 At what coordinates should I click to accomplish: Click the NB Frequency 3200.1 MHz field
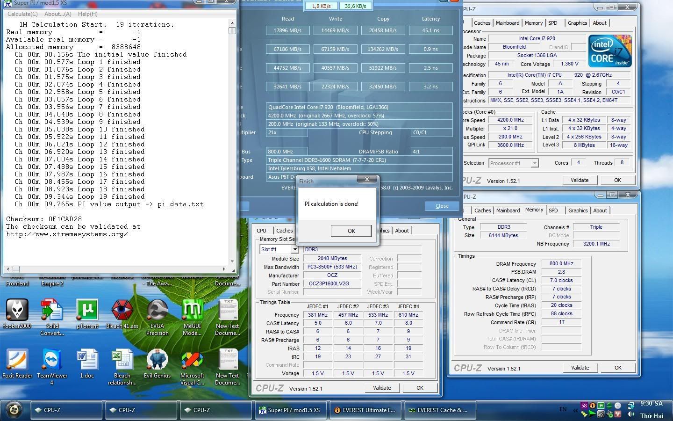(596, 244)
